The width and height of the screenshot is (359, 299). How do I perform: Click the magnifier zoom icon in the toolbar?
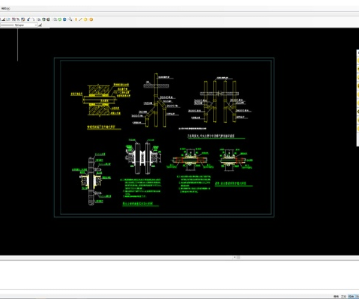pos(71,19)
